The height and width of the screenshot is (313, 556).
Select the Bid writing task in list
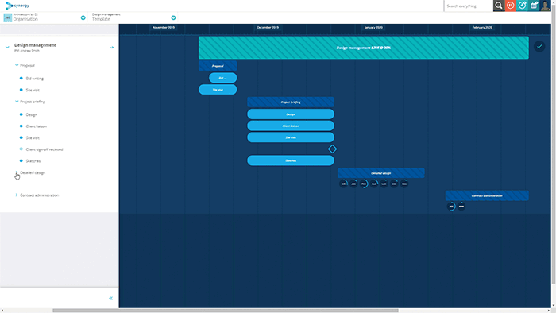pos(34,79)
